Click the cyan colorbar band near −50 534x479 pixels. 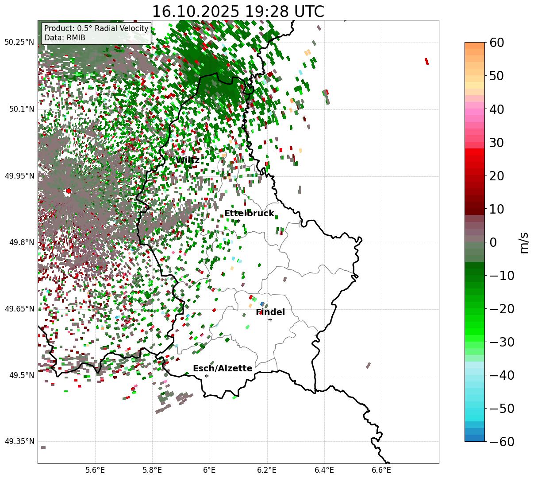[x=475, y=408]
